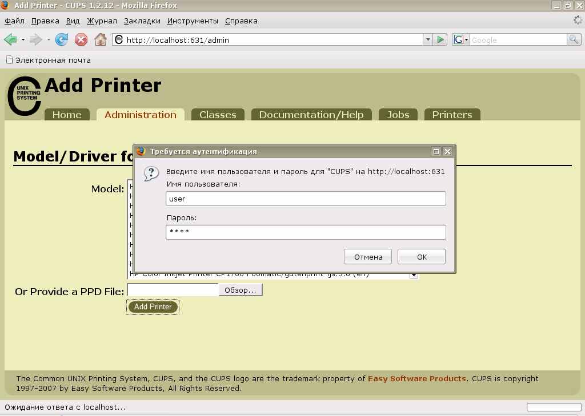Switch to the Administration tab
Screen dimensions: 585x416
141,115
